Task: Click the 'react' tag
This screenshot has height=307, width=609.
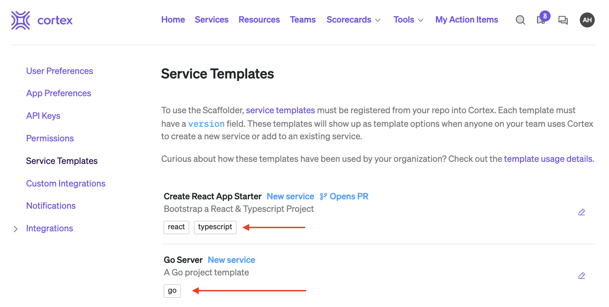Action: [x=176, y=227]
